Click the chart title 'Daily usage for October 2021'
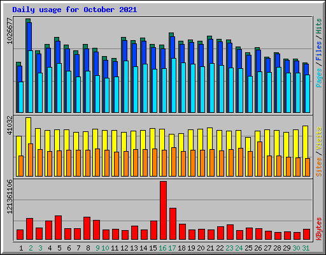This screenshot has height=255, width=326. [74, 10]
